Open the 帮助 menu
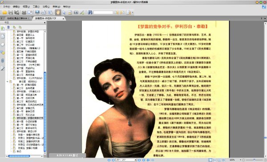This screenshot has height=162, width=267. point(67,7)
